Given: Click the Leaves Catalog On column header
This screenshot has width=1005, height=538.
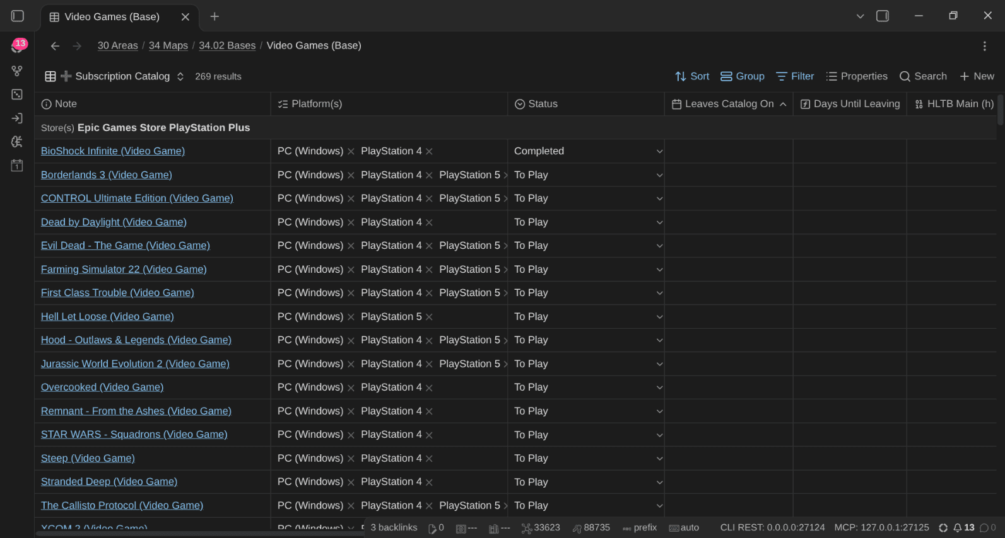Looking at the screenshot, I should click(x=729, y=104).
